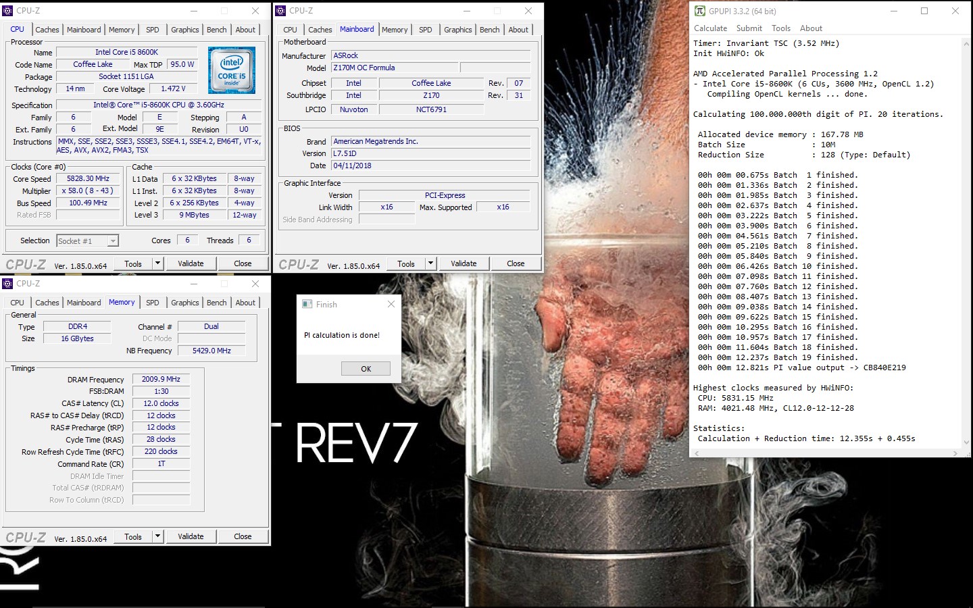Click the BIOS version L7.51D field

(x=431, y=153)
